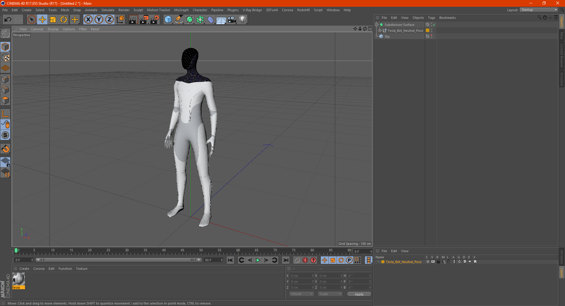The height and width of the screenshot is (306, 565).
Task: Switch to the Takes side tab
Action: tap(562, 35)
